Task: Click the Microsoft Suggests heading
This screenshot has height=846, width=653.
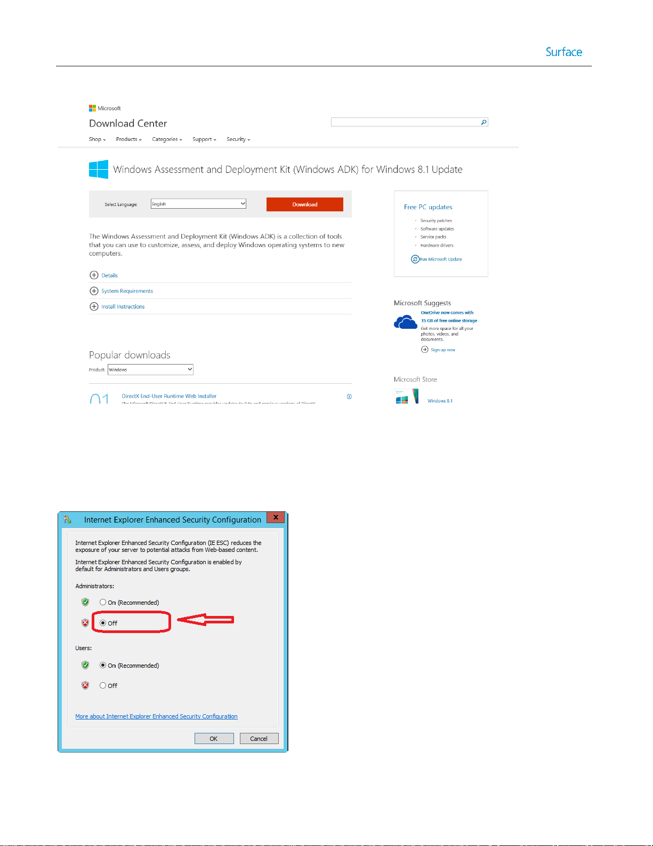Action: pos(422,303)
